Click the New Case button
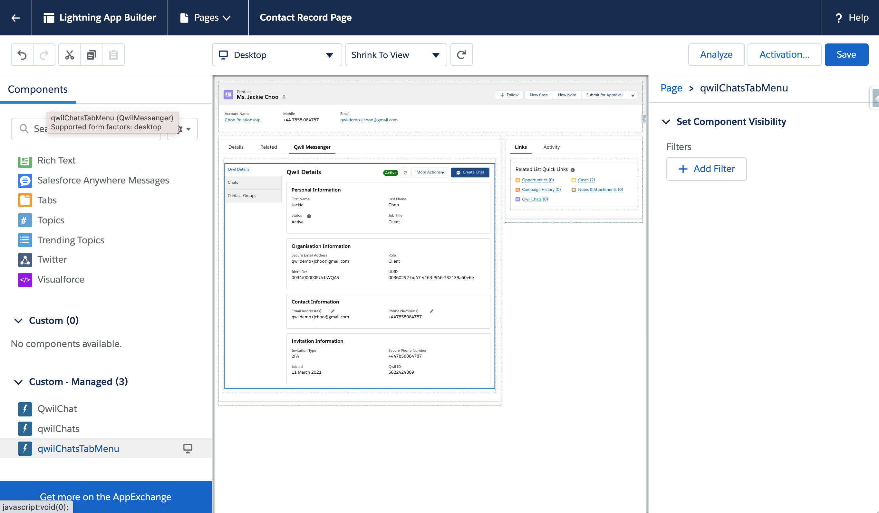This screenshot has width=879, height=513. pyautogui.click(x=538, y=95)
